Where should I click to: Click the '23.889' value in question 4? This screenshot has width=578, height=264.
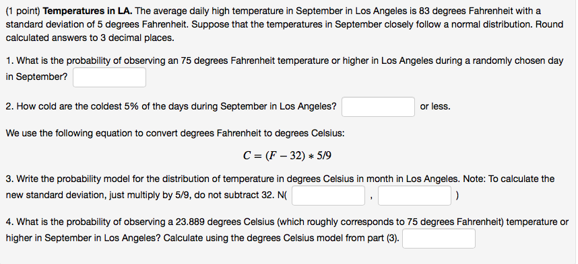[x=190, y=222]
